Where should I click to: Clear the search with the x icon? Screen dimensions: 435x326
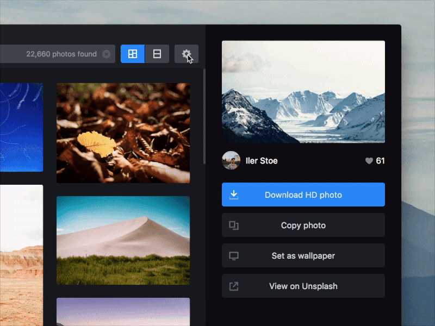(x=106, y=54)
